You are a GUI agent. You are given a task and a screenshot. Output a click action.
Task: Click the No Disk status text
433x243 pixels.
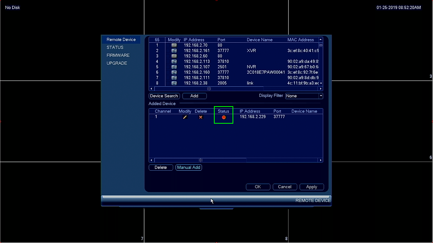[x=12, y=7]
